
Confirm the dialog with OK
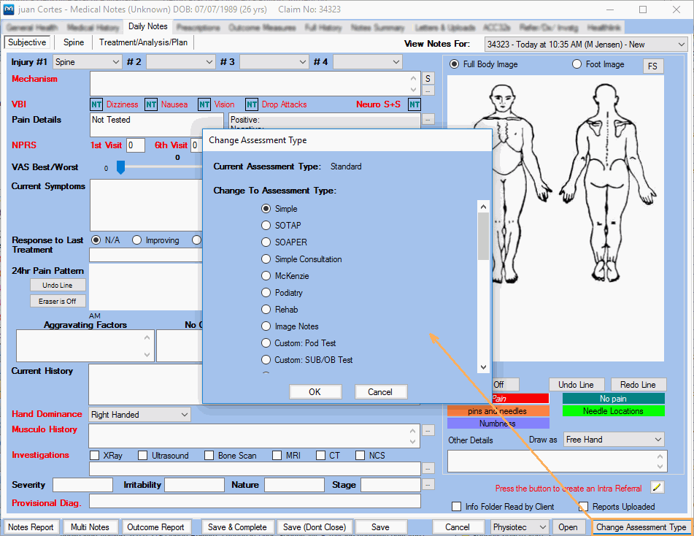click(x=315, y=392)
